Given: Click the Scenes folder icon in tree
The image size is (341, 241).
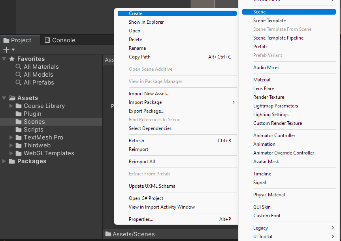Looking at the screenshot, I should click(x=19, y=122).
